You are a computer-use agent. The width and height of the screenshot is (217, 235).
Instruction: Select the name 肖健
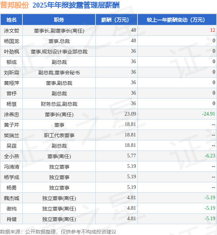click(12, 219)
